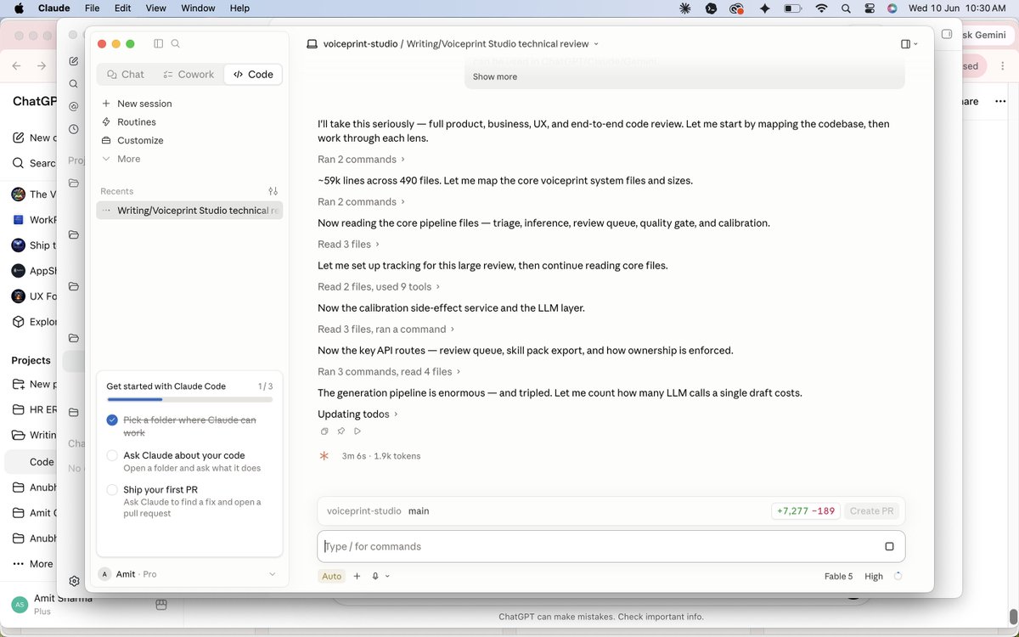Screen dimensions: 1019x637
Task: Toggle the completed 'Pick a folder' checklist circle
Action: click(112, 420)
